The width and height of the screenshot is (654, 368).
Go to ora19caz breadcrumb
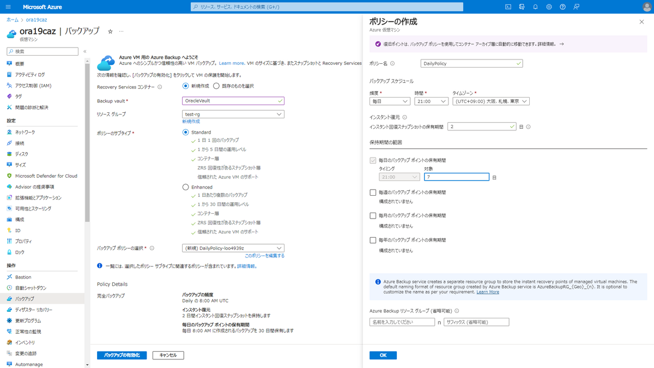(37, 20)
